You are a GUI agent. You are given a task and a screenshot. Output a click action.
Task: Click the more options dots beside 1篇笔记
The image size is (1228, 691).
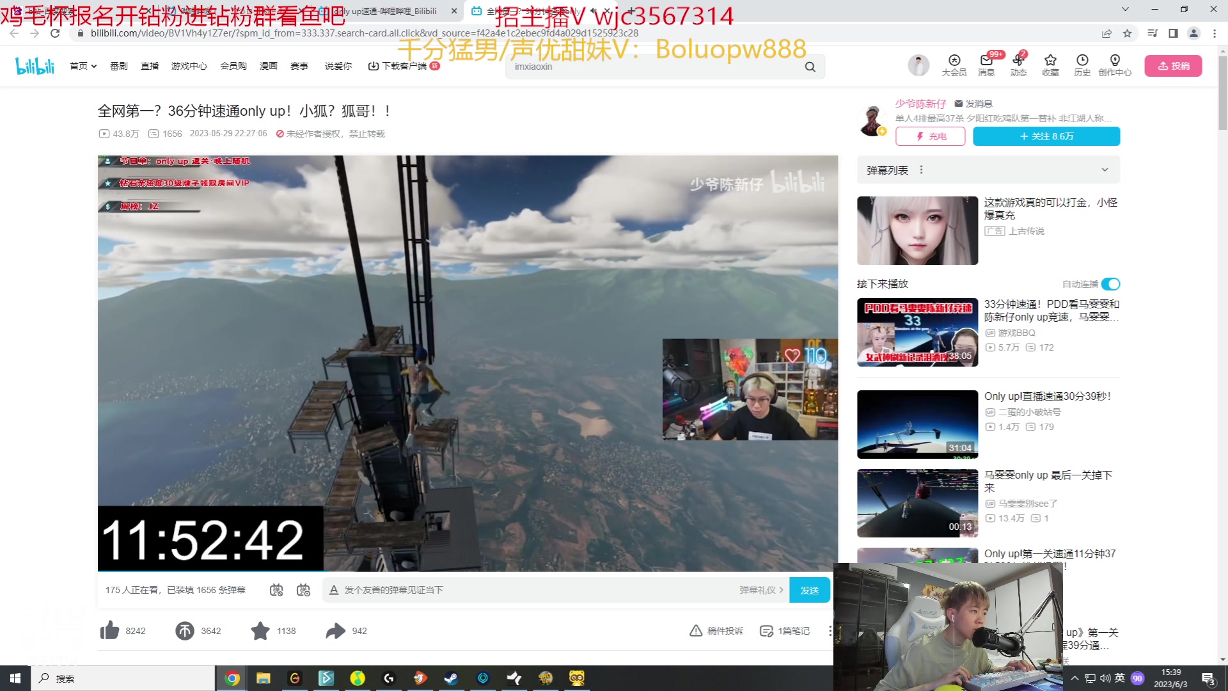(830, 631)
